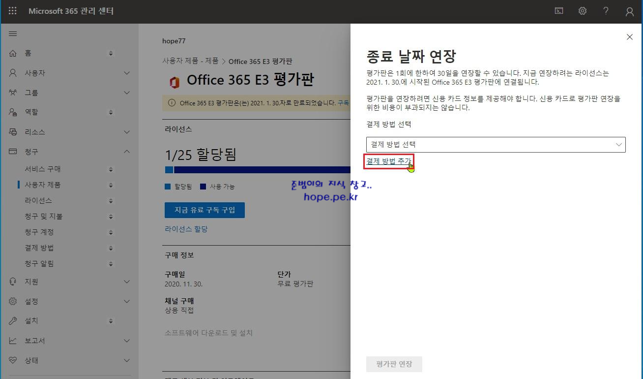
Task: Click the chart icon beside 보고서
Action: click(13, 341)
